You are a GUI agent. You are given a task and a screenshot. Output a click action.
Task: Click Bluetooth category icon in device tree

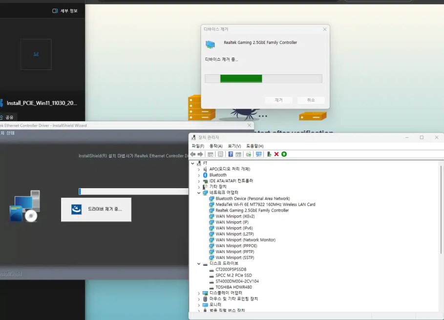(x=205, y=175)
